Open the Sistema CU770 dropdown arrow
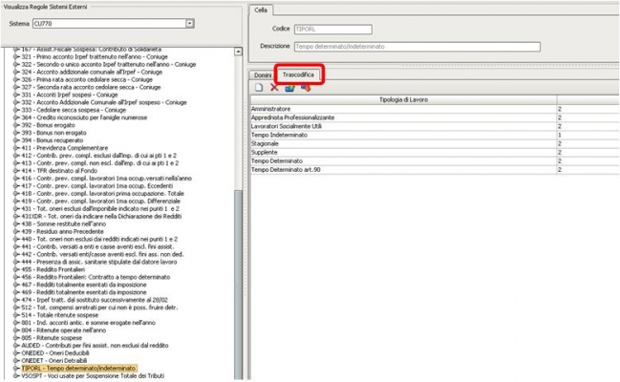 pos(190,24)
